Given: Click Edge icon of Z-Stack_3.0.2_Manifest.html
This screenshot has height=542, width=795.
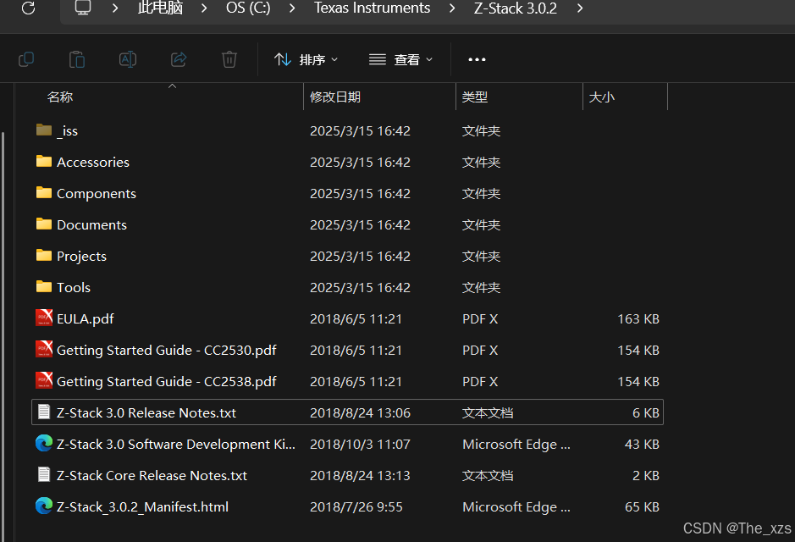Looking at the screenshot, I should click(44, 506).
